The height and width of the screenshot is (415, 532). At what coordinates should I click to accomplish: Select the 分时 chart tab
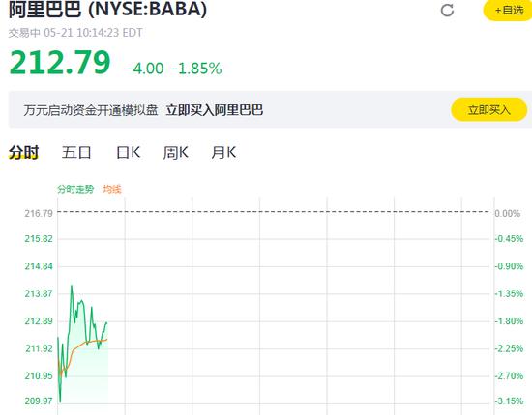[24, 152]
